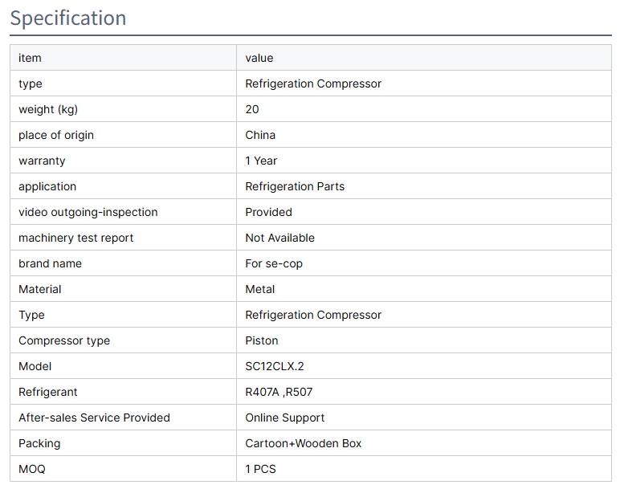620x489 pixels.
Task: Click the 'Not Available' test report value
Action: click(279, 238)
